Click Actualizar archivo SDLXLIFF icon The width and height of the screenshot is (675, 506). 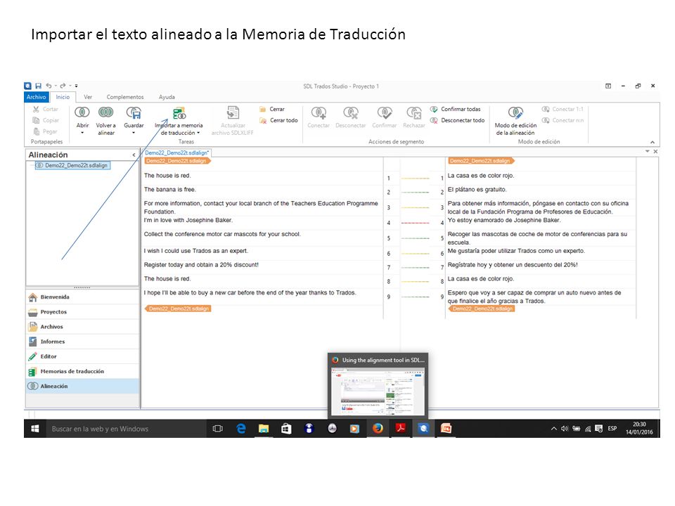[x=233, y=112]
